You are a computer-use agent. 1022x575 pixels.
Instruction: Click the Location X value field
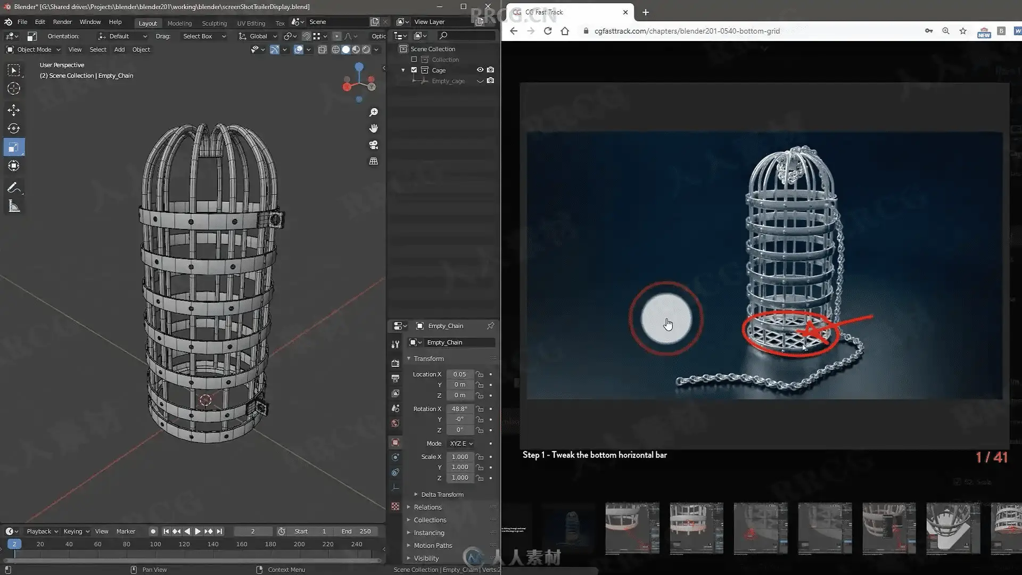(460, 374)
